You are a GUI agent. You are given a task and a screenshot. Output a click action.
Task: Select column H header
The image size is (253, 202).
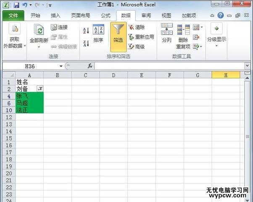coord(226,75)
